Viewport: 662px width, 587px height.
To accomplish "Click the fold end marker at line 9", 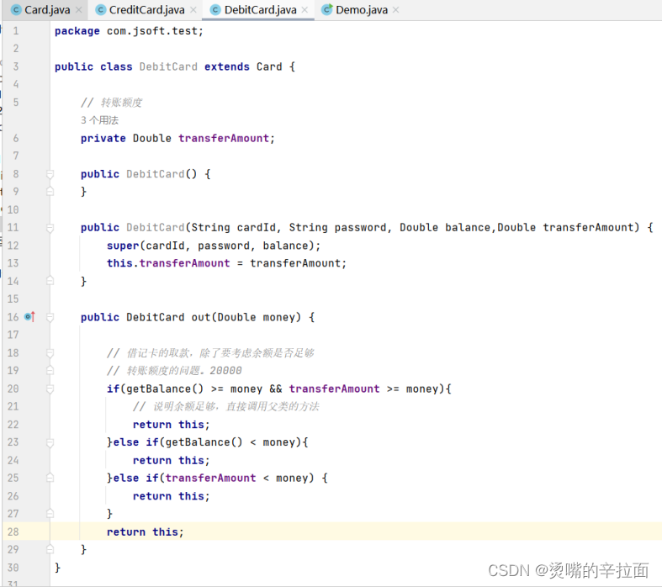I will 50,192.
